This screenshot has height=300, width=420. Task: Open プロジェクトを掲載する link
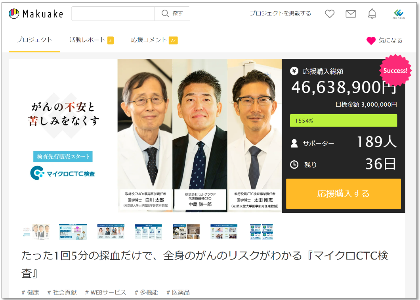click(281, 13)
